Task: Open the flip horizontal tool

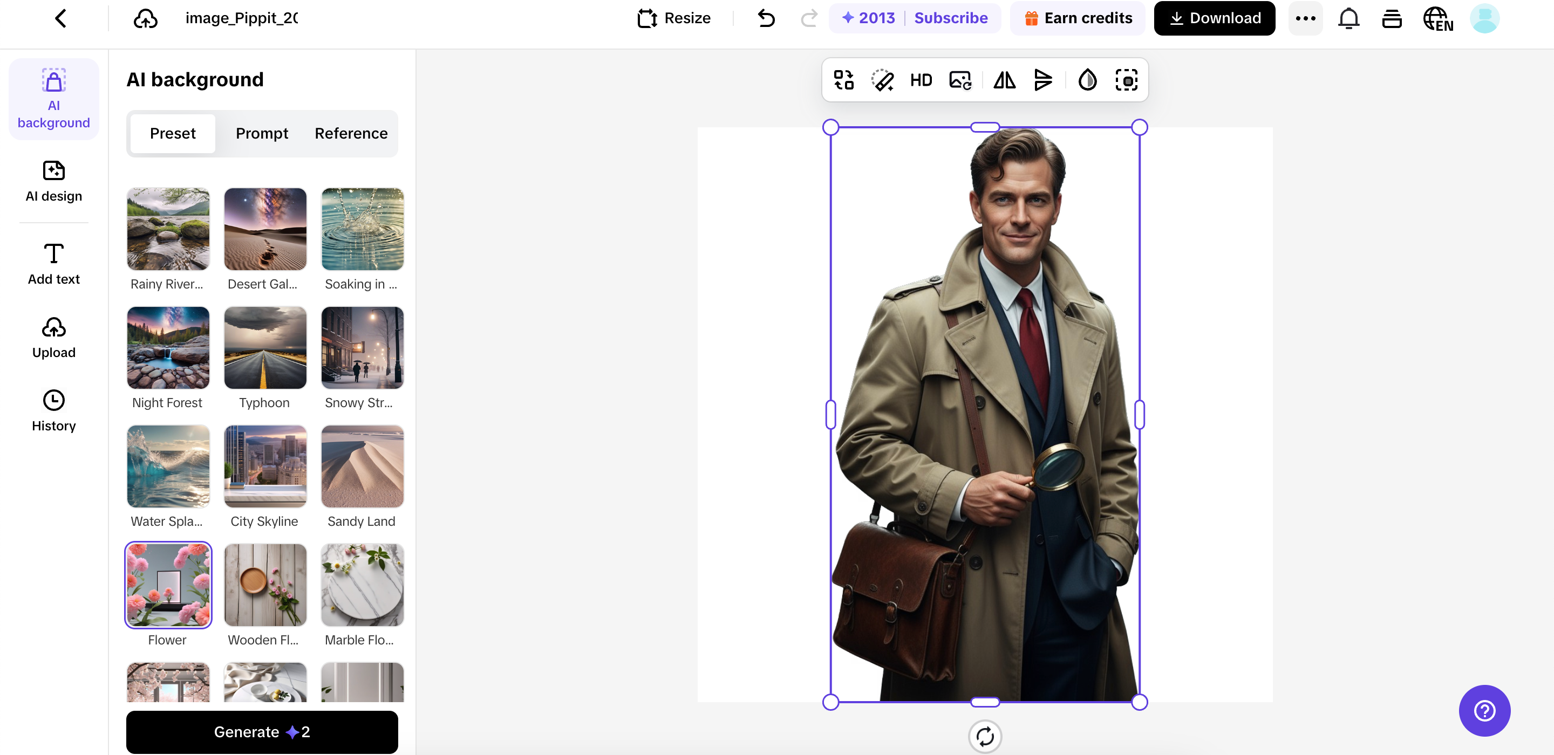Action: click(x=1003, y=80)
